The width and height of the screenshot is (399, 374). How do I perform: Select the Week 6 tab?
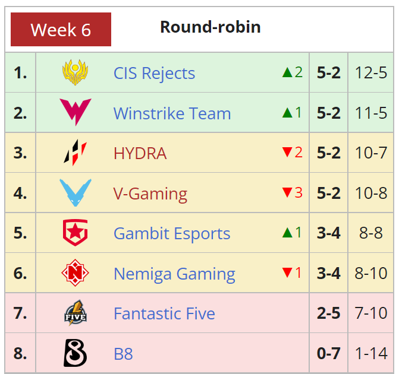[61, 30]
